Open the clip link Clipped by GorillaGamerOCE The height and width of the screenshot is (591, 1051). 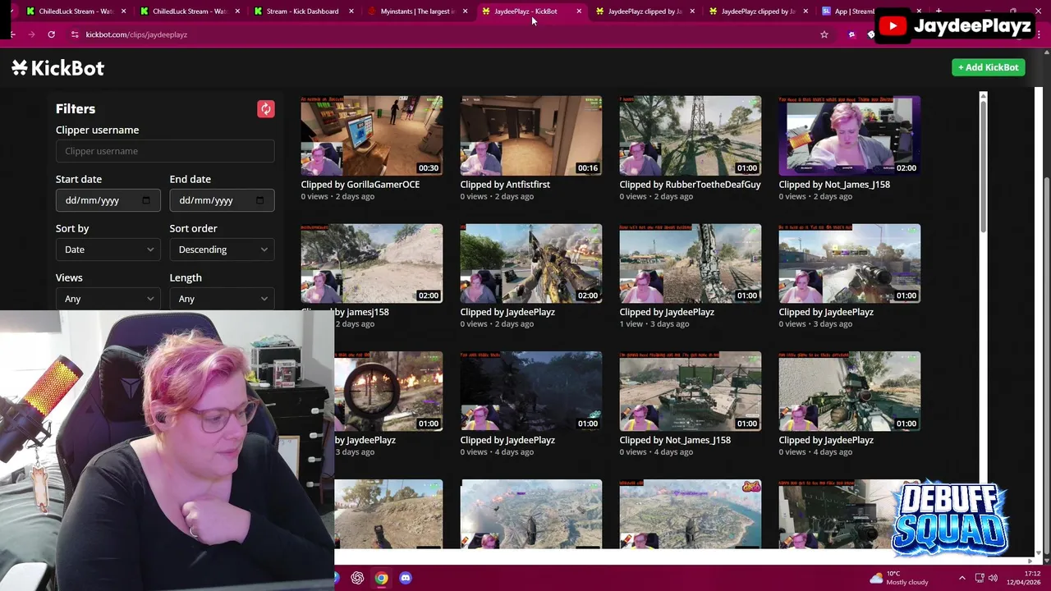click(x=360, y=185)
